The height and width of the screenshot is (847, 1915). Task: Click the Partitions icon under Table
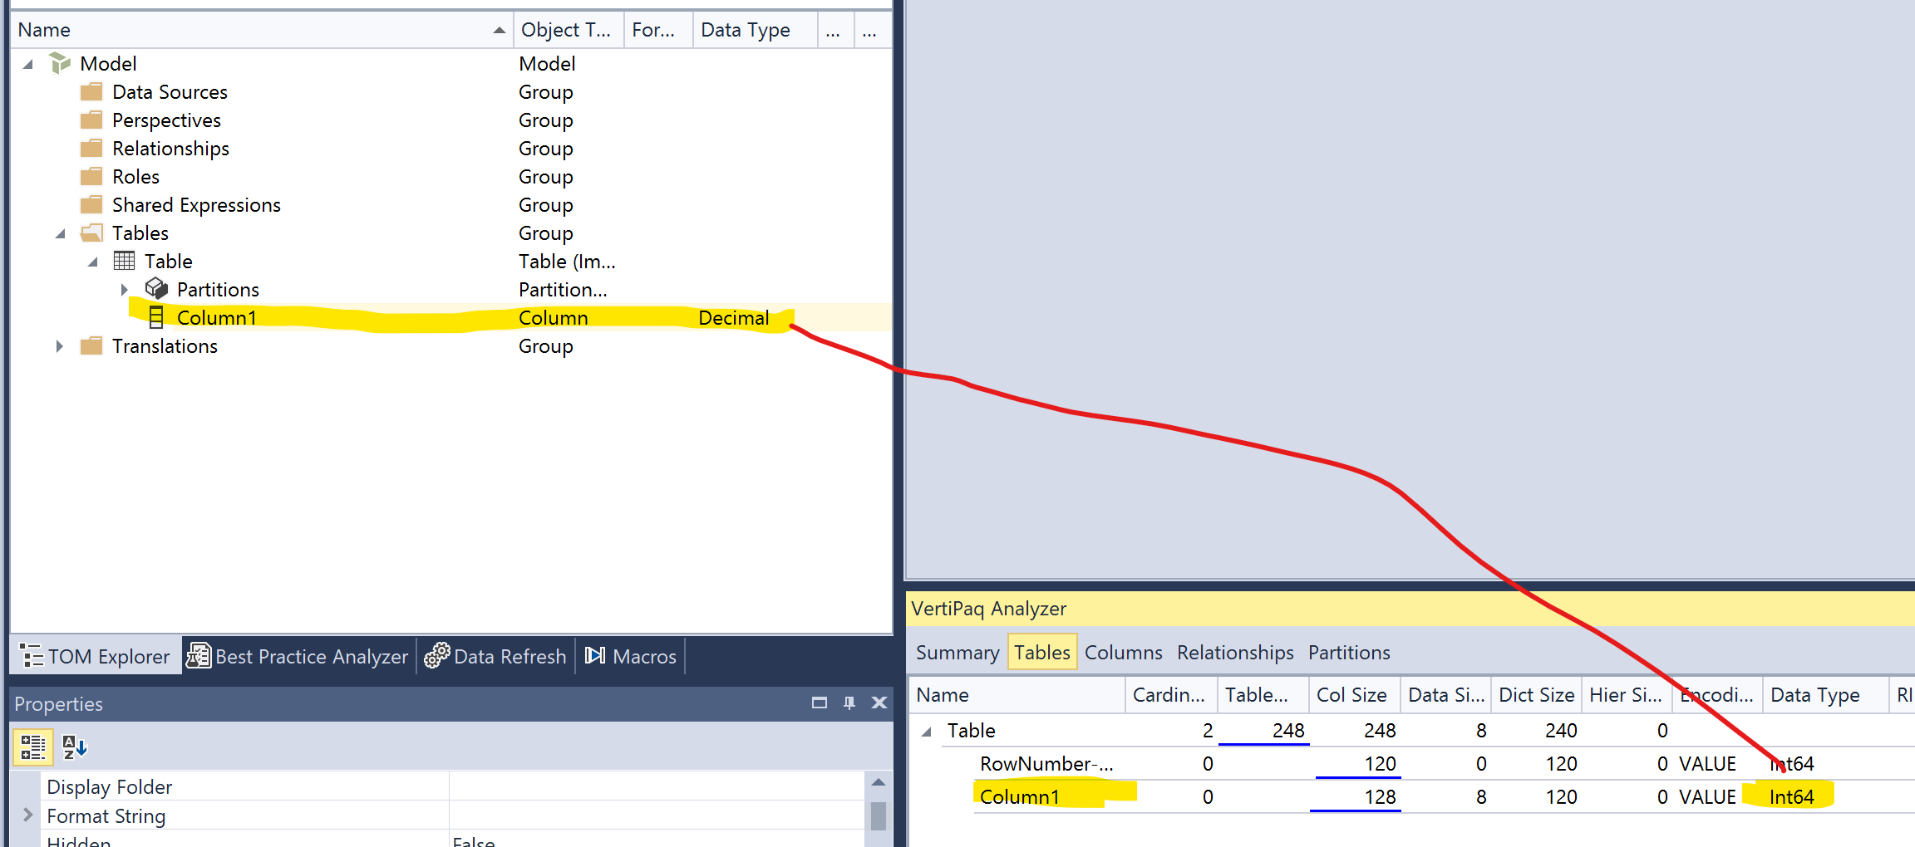[x=156, y=289]
